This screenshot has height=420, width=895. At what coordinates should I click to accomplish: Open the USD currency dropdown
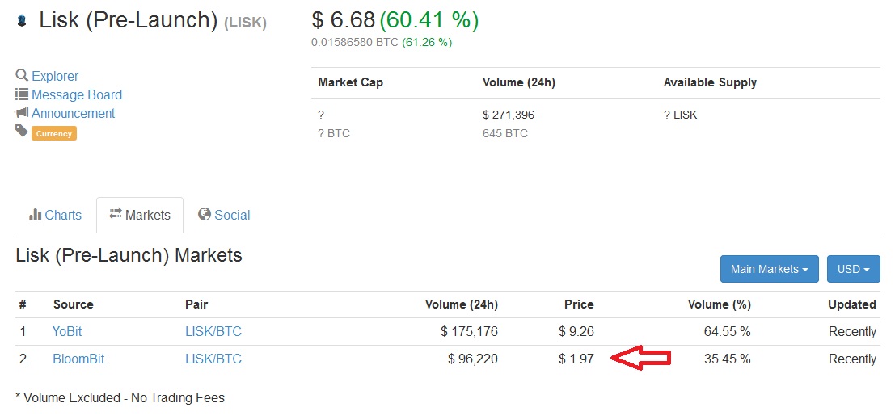[x=853, y=269]
